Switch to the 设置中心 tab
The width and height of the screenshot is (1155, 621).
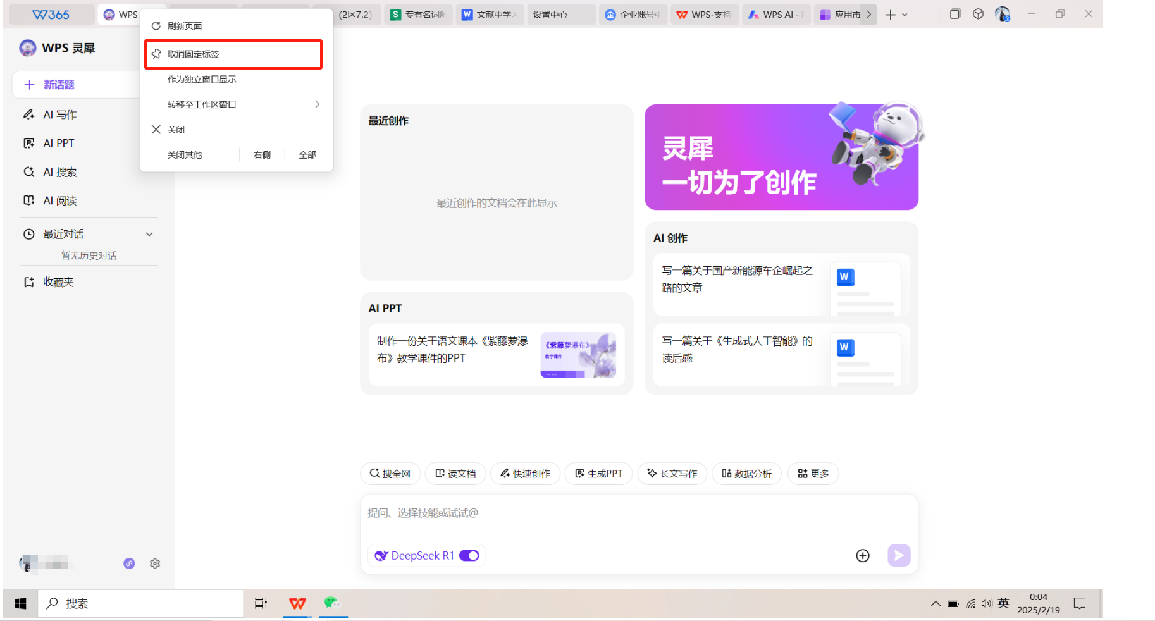click(x=561, y=15)
